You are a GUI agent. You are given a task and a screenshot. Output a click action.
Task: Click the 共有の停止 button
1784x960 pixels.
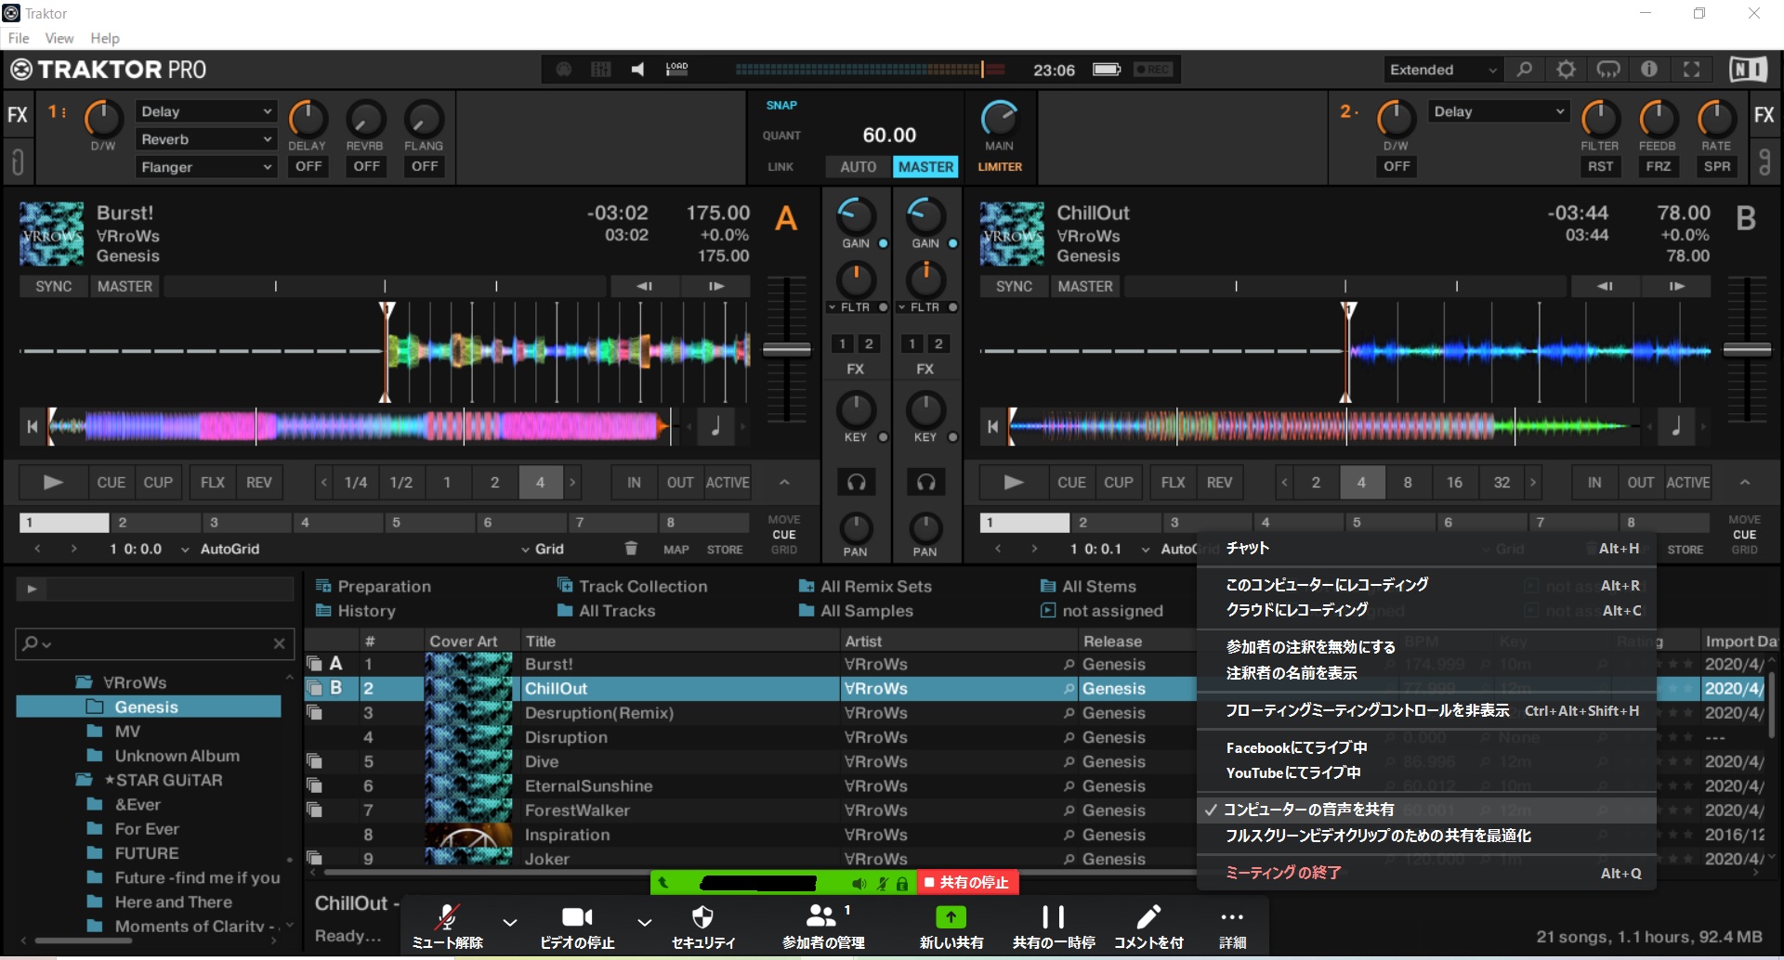(x=967, y=882)
